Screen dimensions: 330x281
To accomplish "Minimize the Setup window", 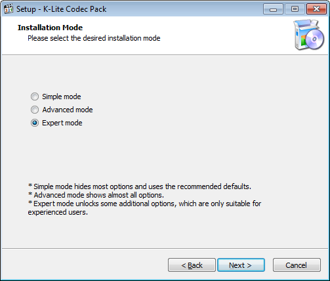I will pyautogui.click(x=273, y=9).
